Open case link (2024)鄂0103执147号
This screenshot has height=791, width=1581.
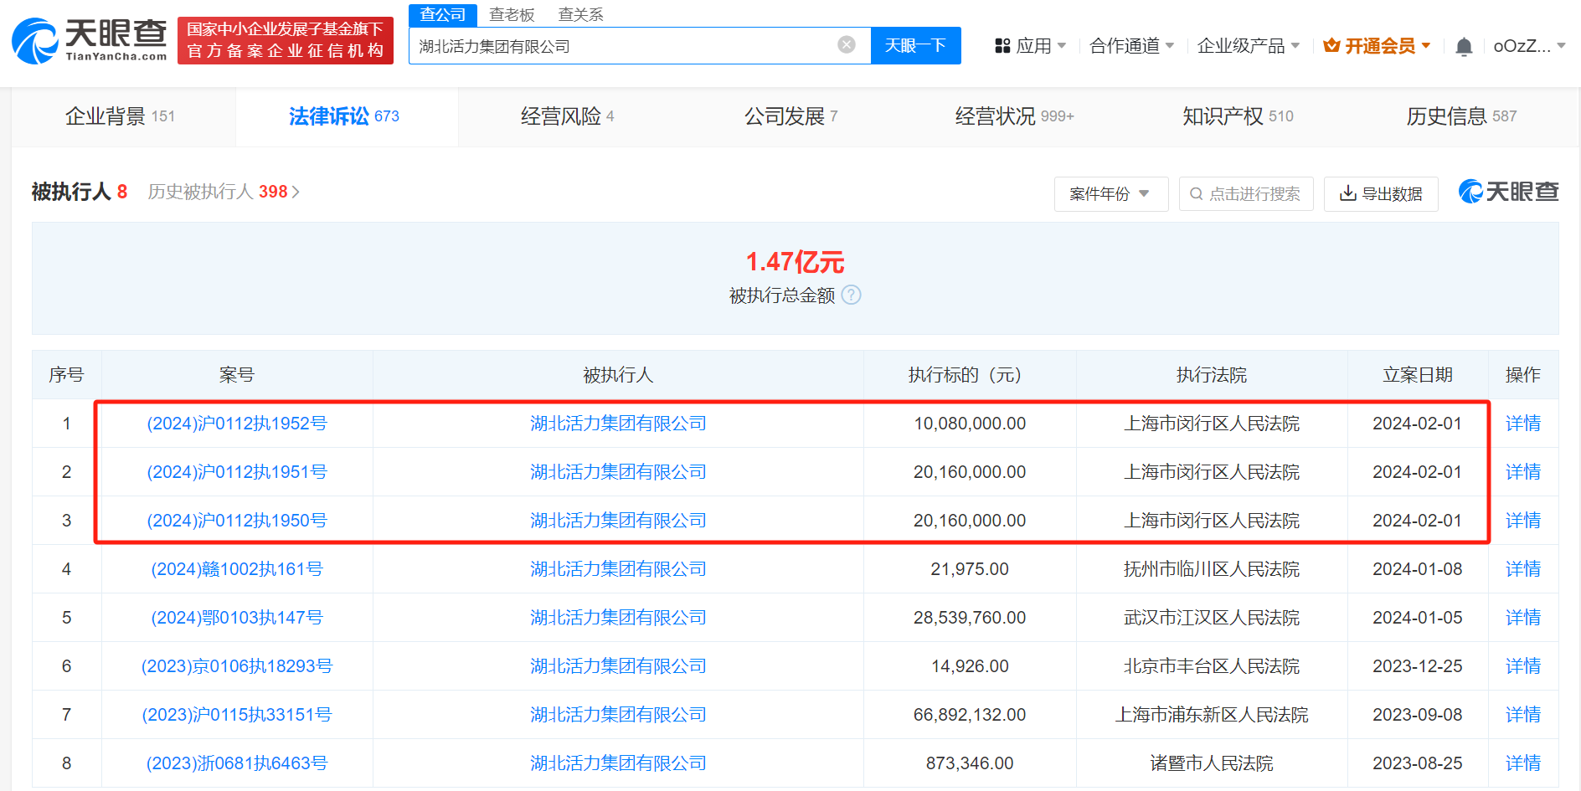point(237,617)
